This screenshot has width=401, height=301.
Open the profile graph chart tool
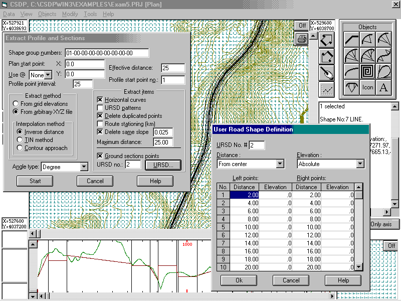click(x=327, y=90)
